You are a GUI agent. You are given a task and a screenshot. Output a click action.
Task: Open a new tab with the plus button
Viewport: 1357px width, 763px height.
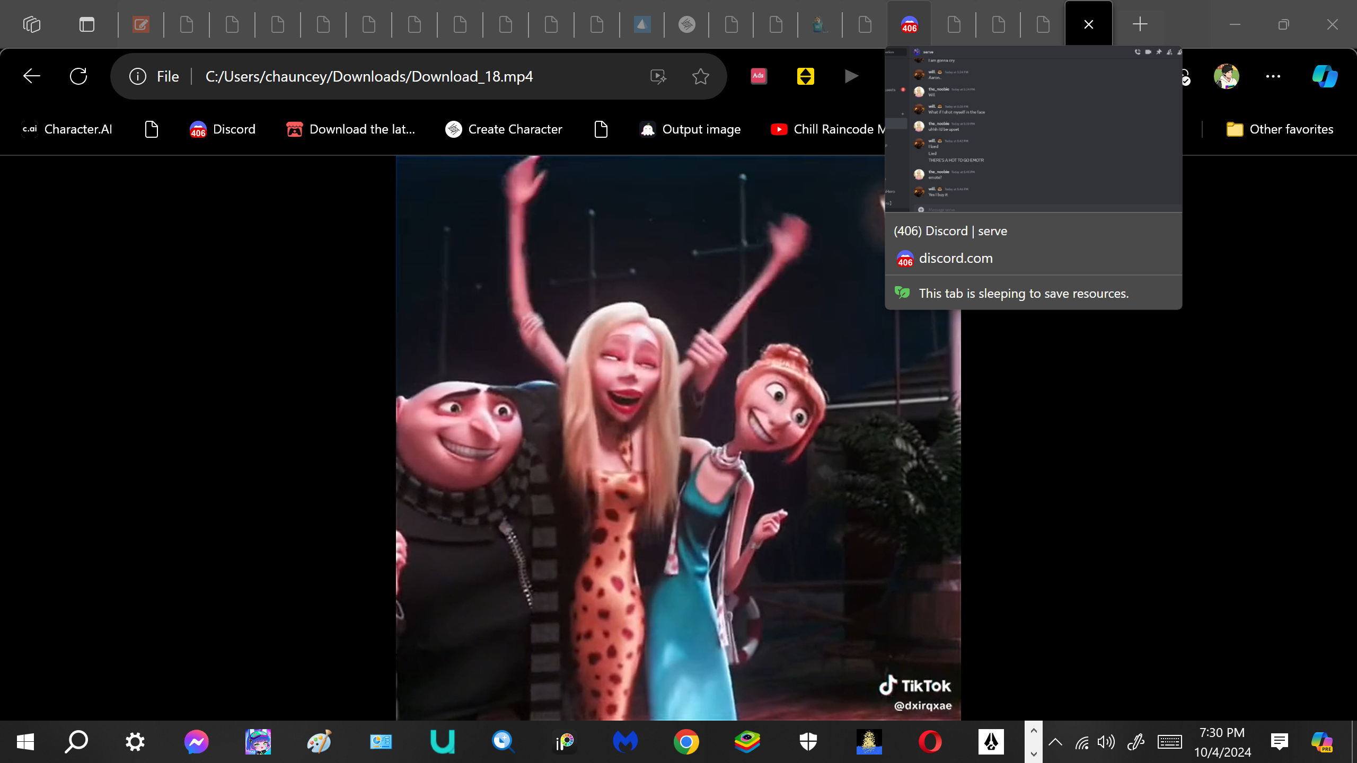pos(1140,24)
